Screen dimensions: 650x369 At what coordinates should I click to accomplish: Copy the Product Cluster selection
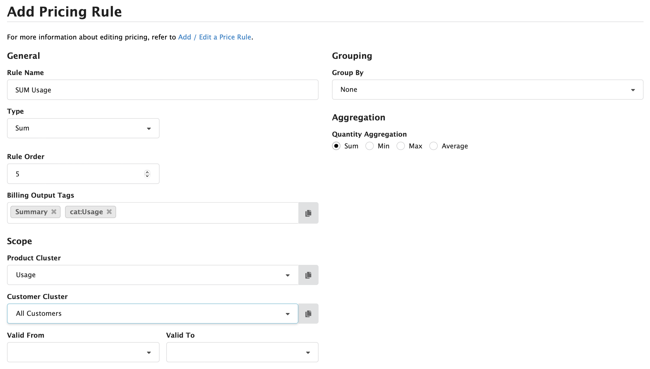(308, 275)
